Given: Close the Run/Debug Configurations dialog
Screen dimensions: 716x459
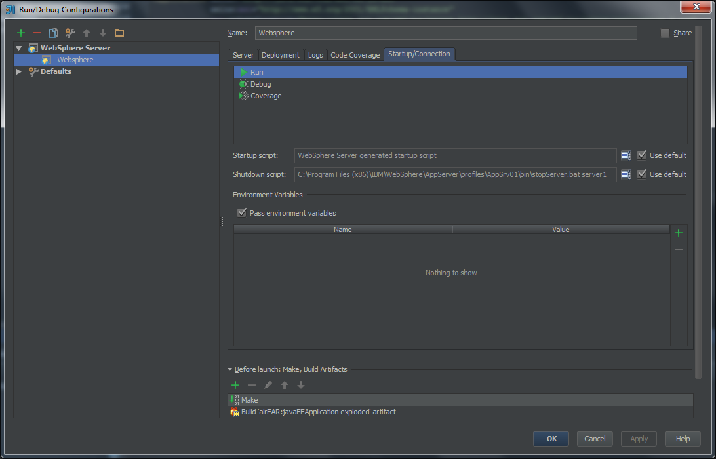Looking at the screenshot, I should (696, 7).
